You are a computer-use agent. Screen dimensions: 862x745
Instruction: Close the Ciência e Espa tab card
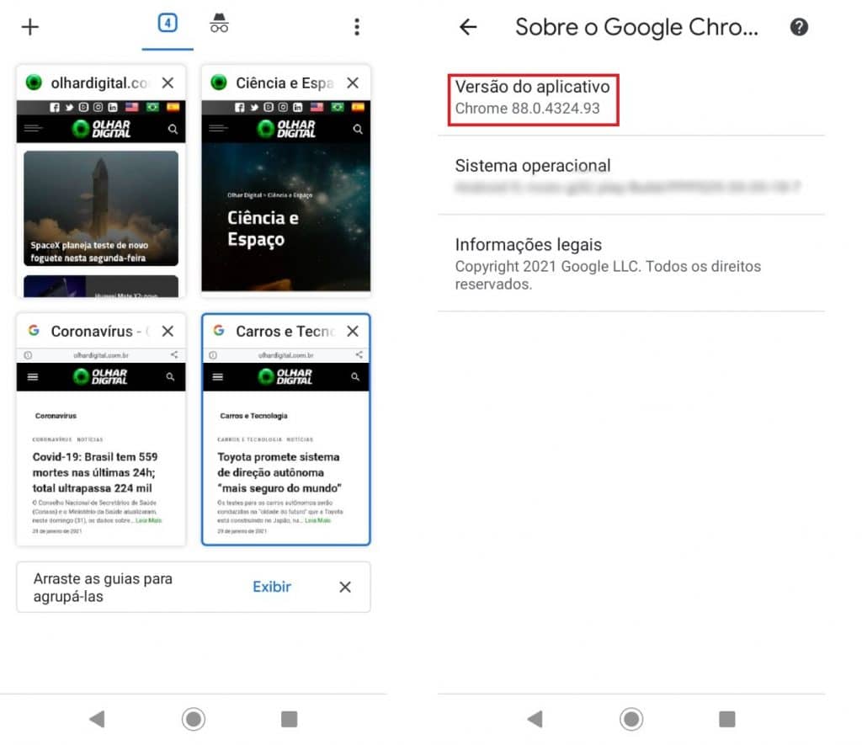[353, 83]
